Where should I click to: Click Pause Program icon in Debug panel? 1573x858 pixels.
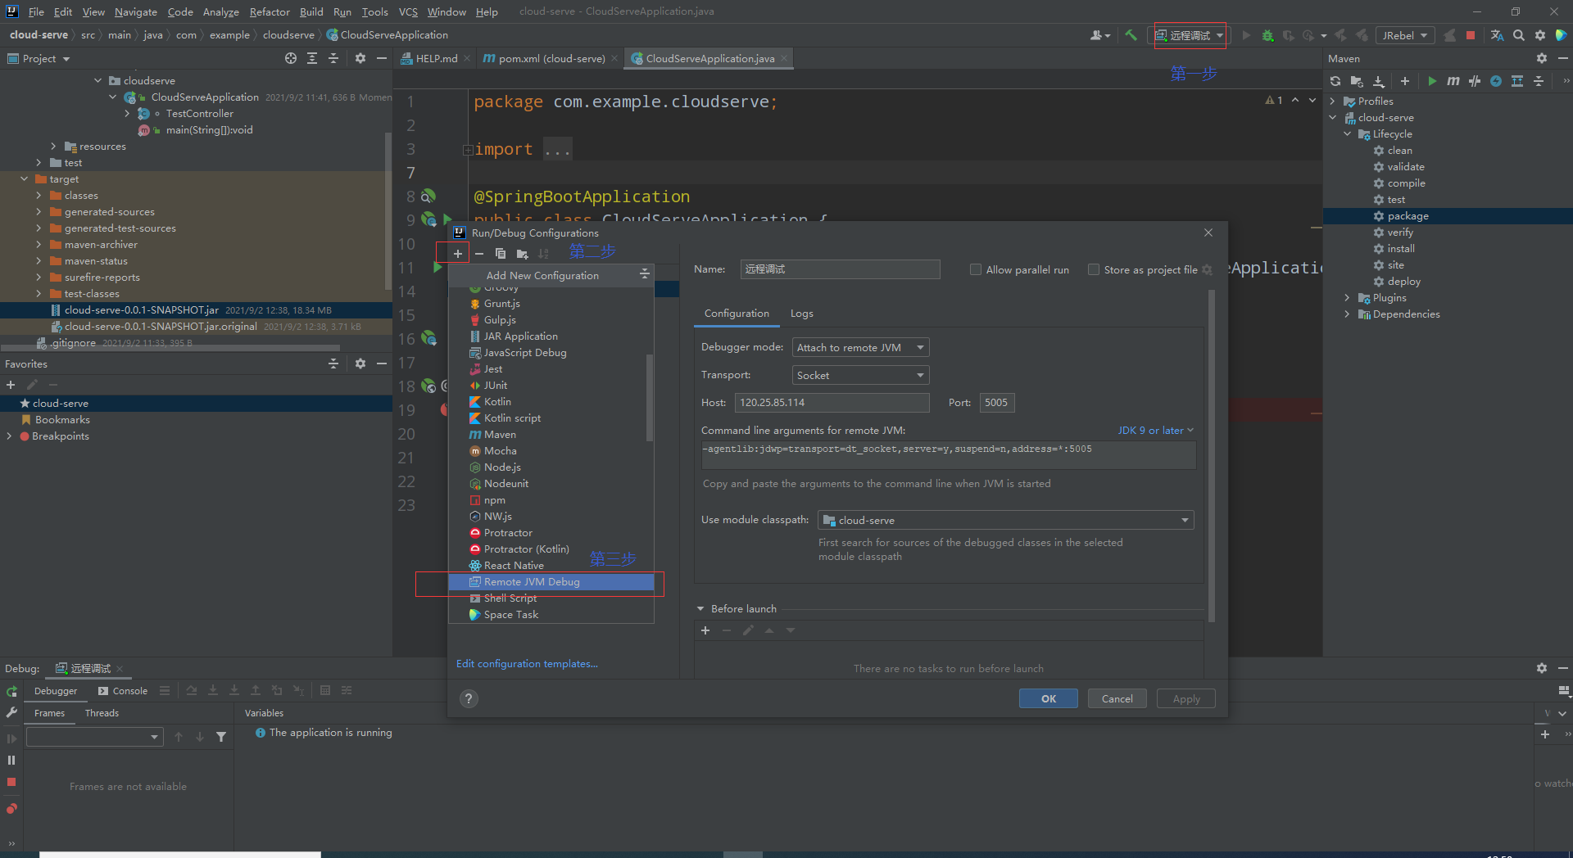11,760
